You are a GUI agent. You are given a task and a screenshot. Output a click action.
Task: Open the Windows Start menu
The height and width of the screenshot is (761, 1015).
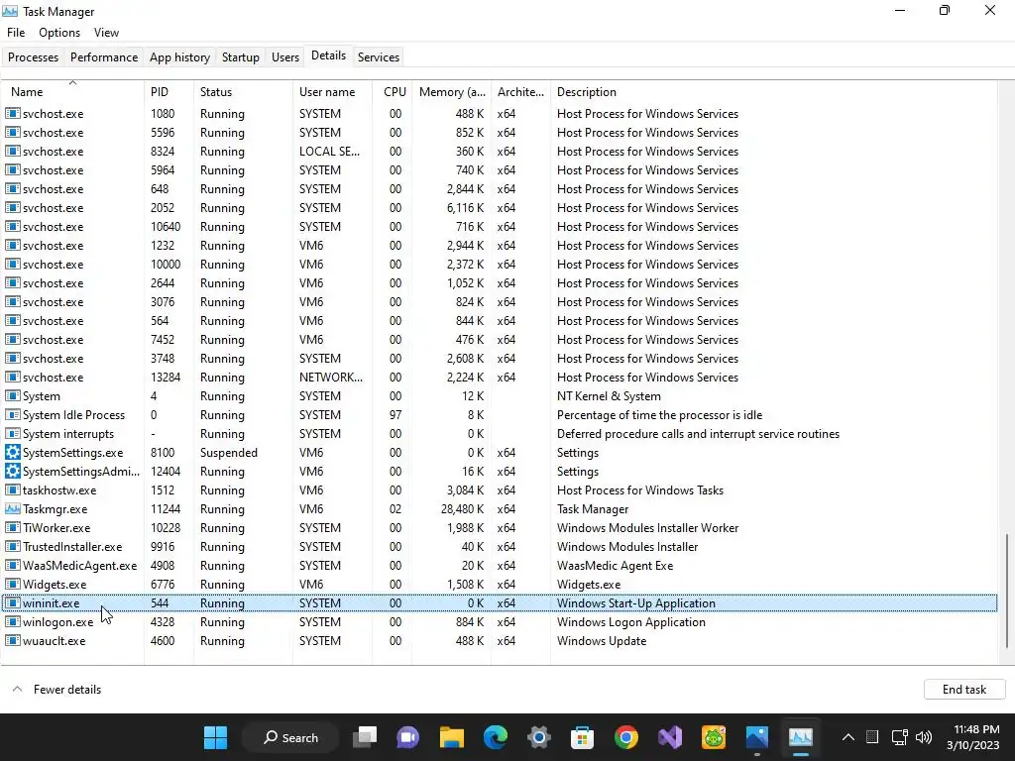[x=215, y=737]
